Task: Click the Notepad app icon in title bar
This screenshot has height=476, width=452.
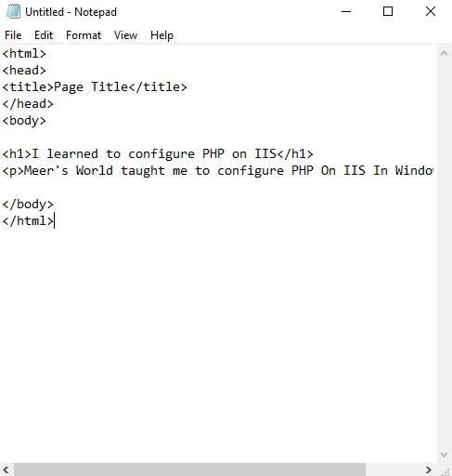Action: [13, 12]
